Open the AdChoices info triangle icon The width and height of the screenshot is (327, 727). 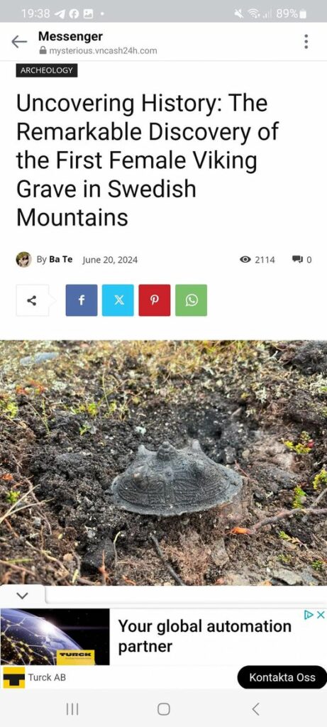[309, 615]
